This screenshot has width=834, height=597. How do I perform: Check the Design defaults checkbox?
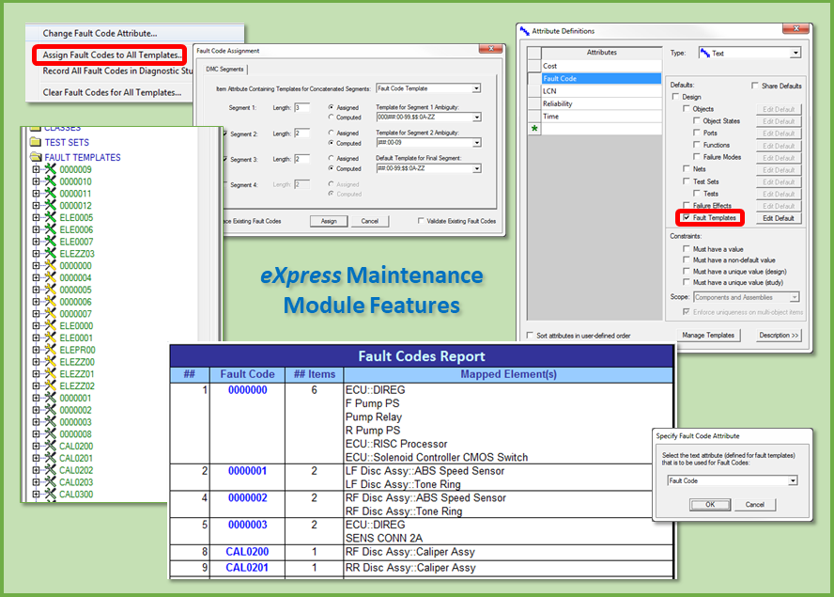click(676, 97)
